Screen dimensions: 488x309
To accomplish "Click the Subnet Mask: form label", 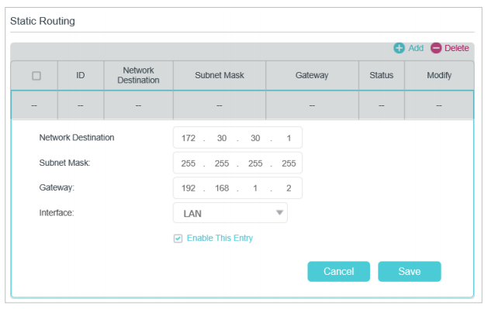I will (x=64, y=163).
